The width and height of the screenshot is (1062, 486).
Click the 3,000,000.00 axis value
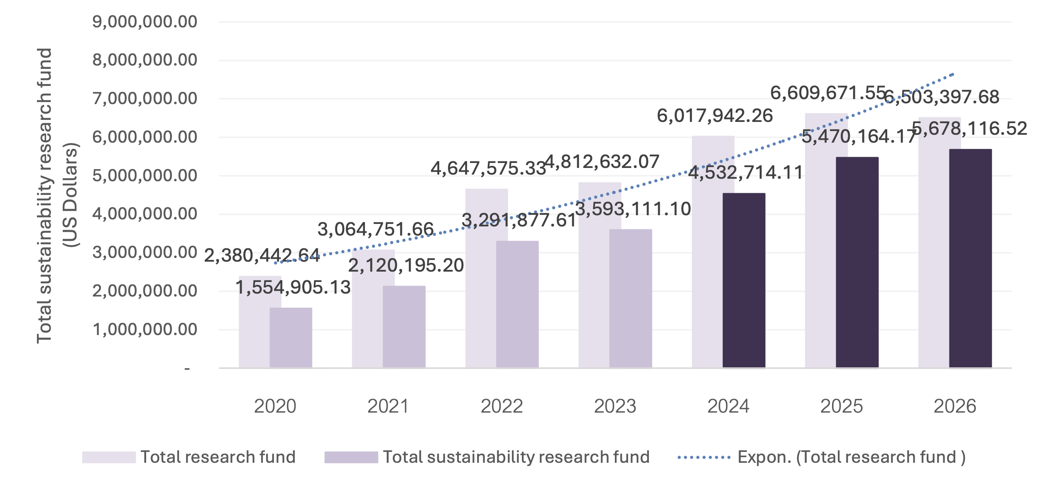(x=145, y=253)
